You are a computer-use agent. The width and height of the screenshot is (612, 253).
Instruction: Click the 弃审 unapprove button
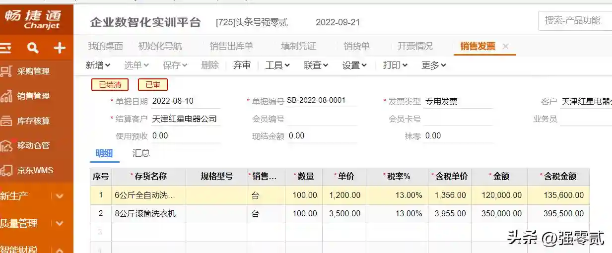242,65
